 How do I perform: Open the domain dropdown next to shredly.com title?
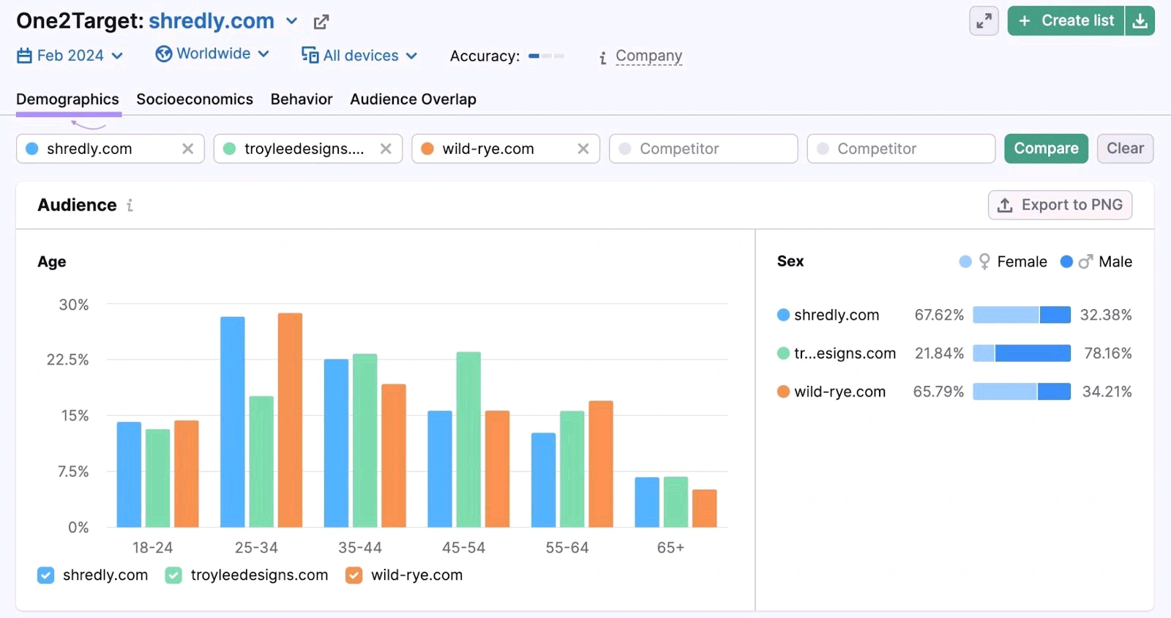(x=291, y=21)
